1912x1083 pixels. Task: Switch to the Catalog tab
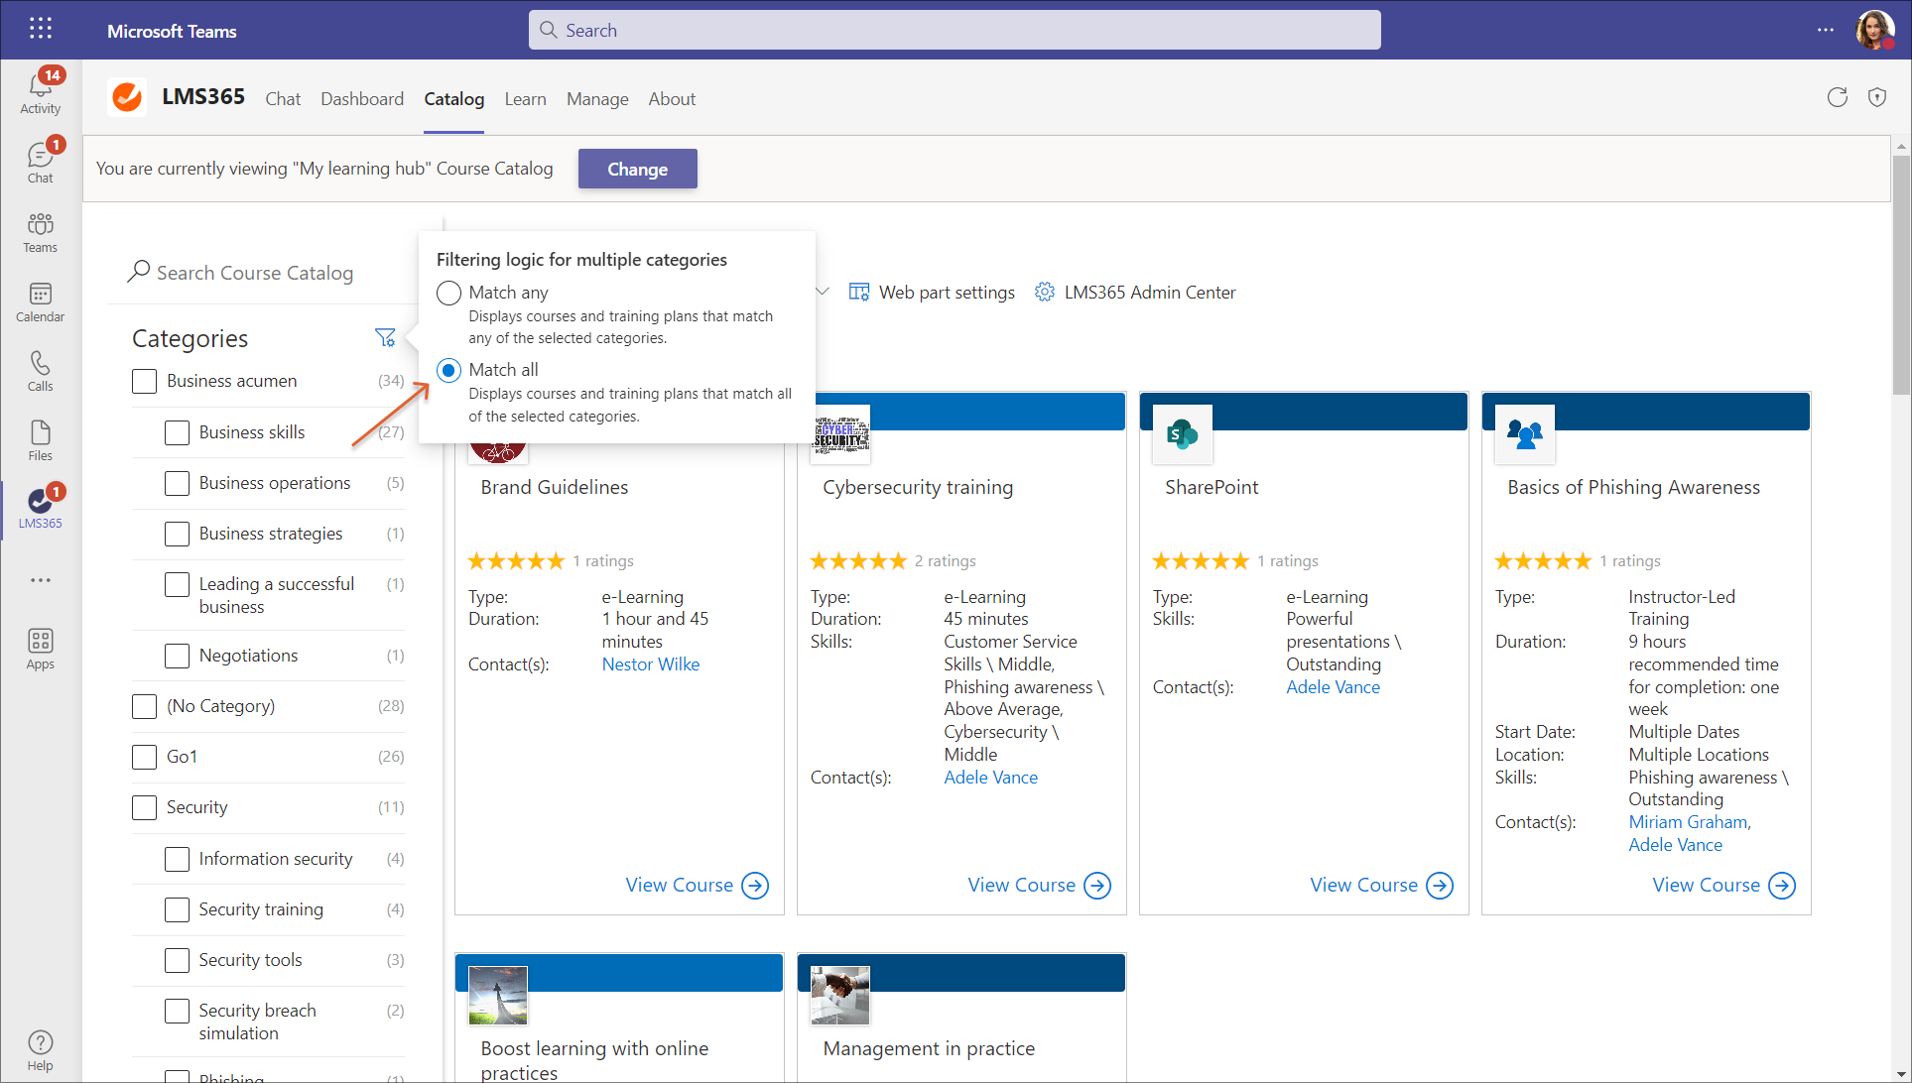click(x=454, y=98)
